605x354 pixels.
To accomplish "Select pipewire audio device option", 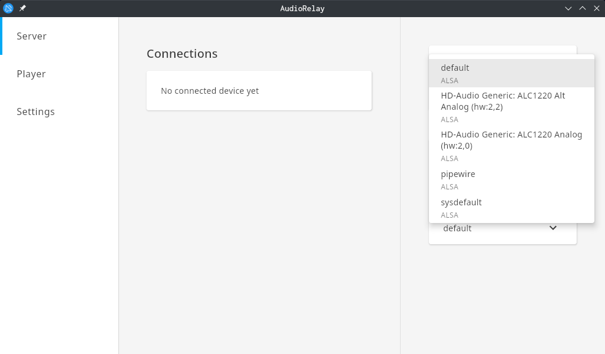I will [x=511, y=179].
